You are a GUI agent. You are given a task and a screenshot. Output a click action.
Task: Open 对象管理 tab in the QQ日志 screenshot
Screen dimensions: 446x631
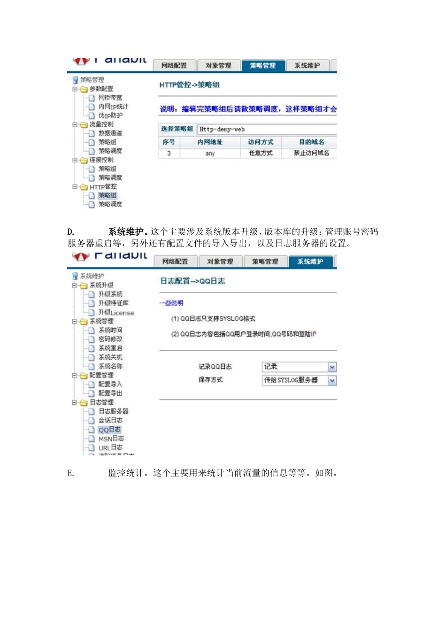coord(220,262)
